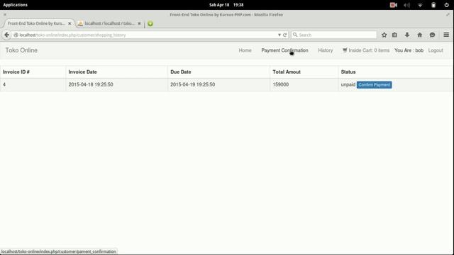454x255 pixels.
Task: Click the battery icon in panel
Action: click(433, 5)
